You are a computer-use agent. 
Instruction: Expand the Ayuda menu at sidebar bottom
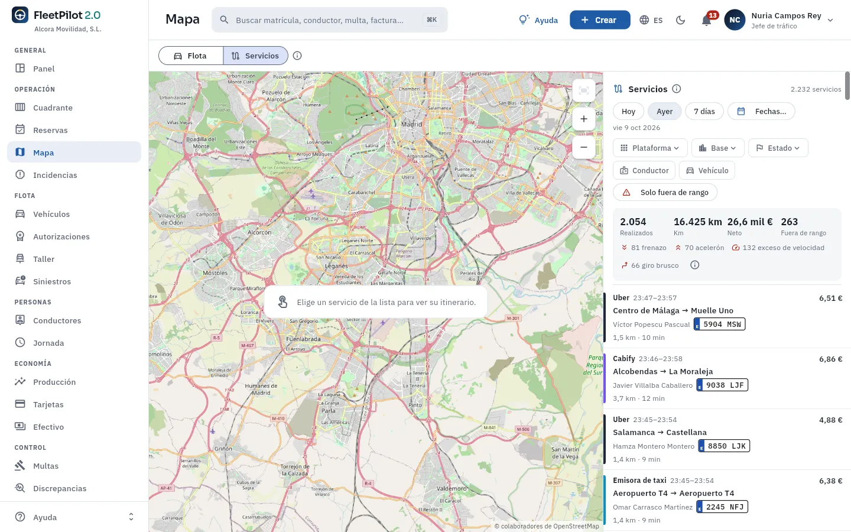[74, 517]
